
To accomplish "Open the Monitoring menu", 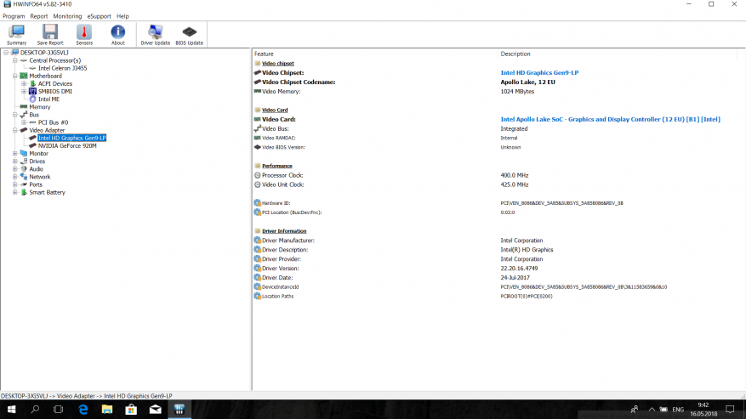I will point(67,16).
